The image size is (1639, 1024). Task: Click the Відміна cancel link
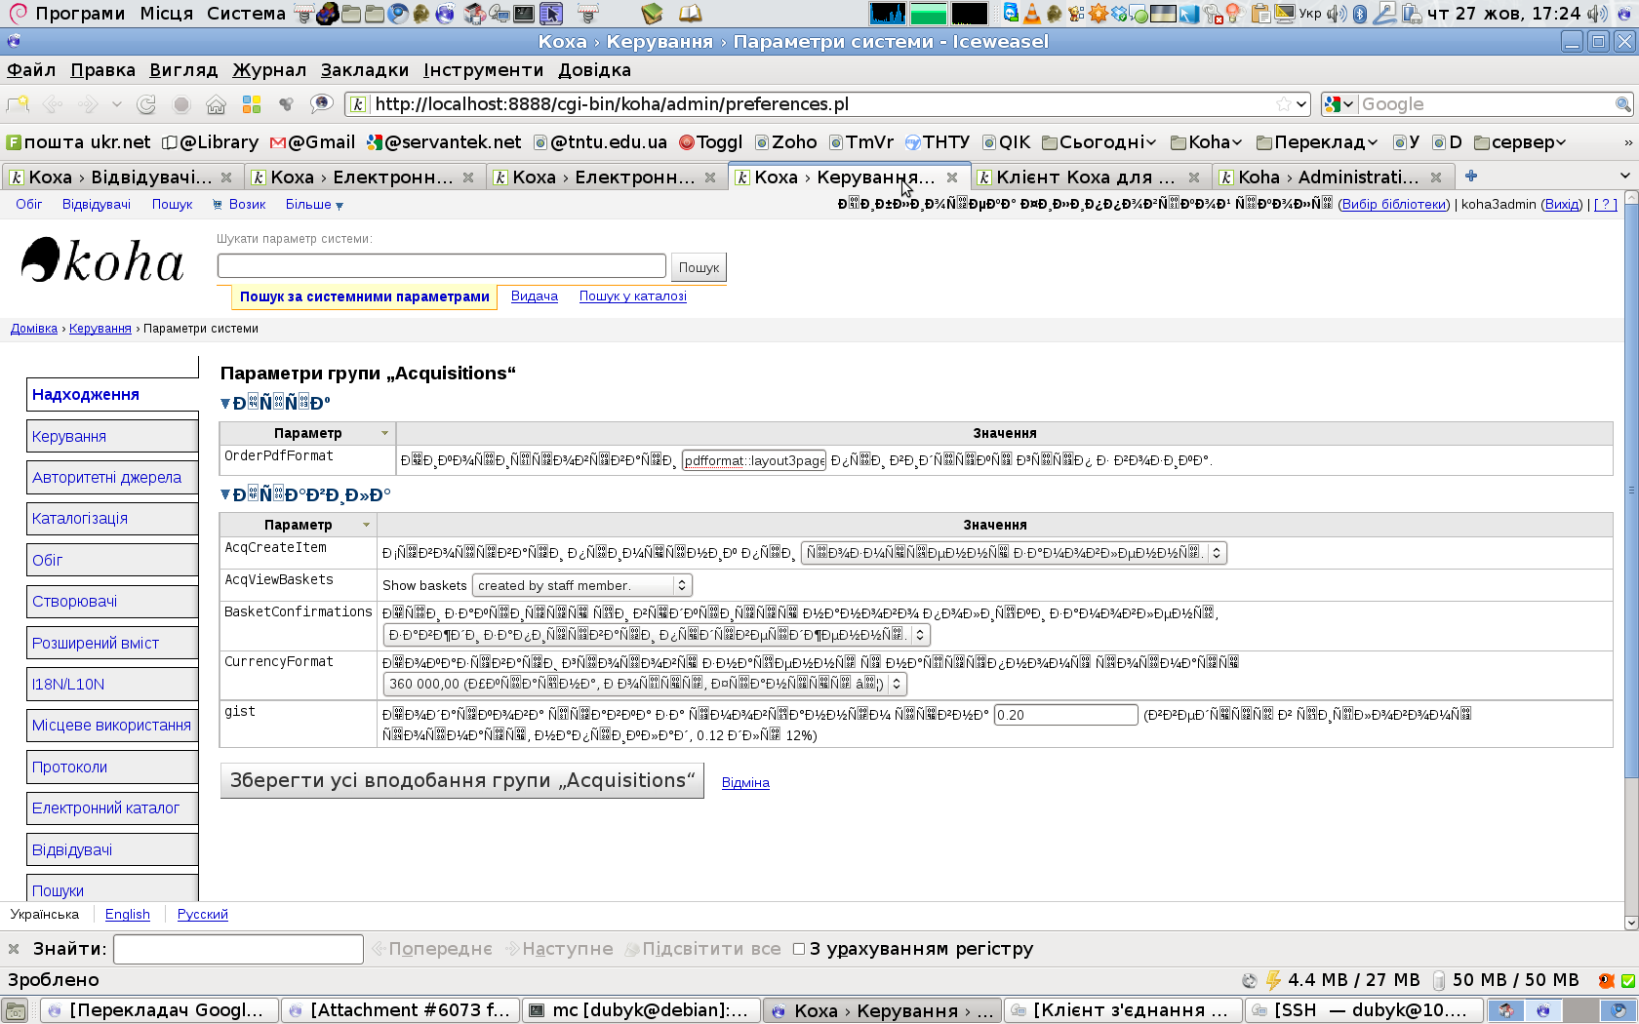click(x=745, y=783)
